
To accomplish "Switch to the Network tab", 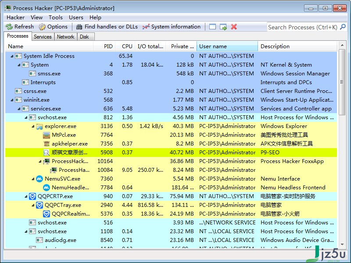I will [x=65, y=37].
